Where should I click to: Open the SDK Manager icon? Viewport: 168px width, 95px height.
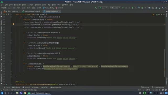(x=162, y=8)
